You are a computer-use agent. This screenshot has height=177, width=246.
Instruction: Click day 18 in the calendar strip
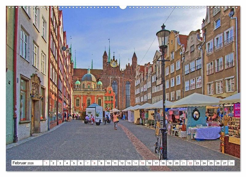[163, 163]
